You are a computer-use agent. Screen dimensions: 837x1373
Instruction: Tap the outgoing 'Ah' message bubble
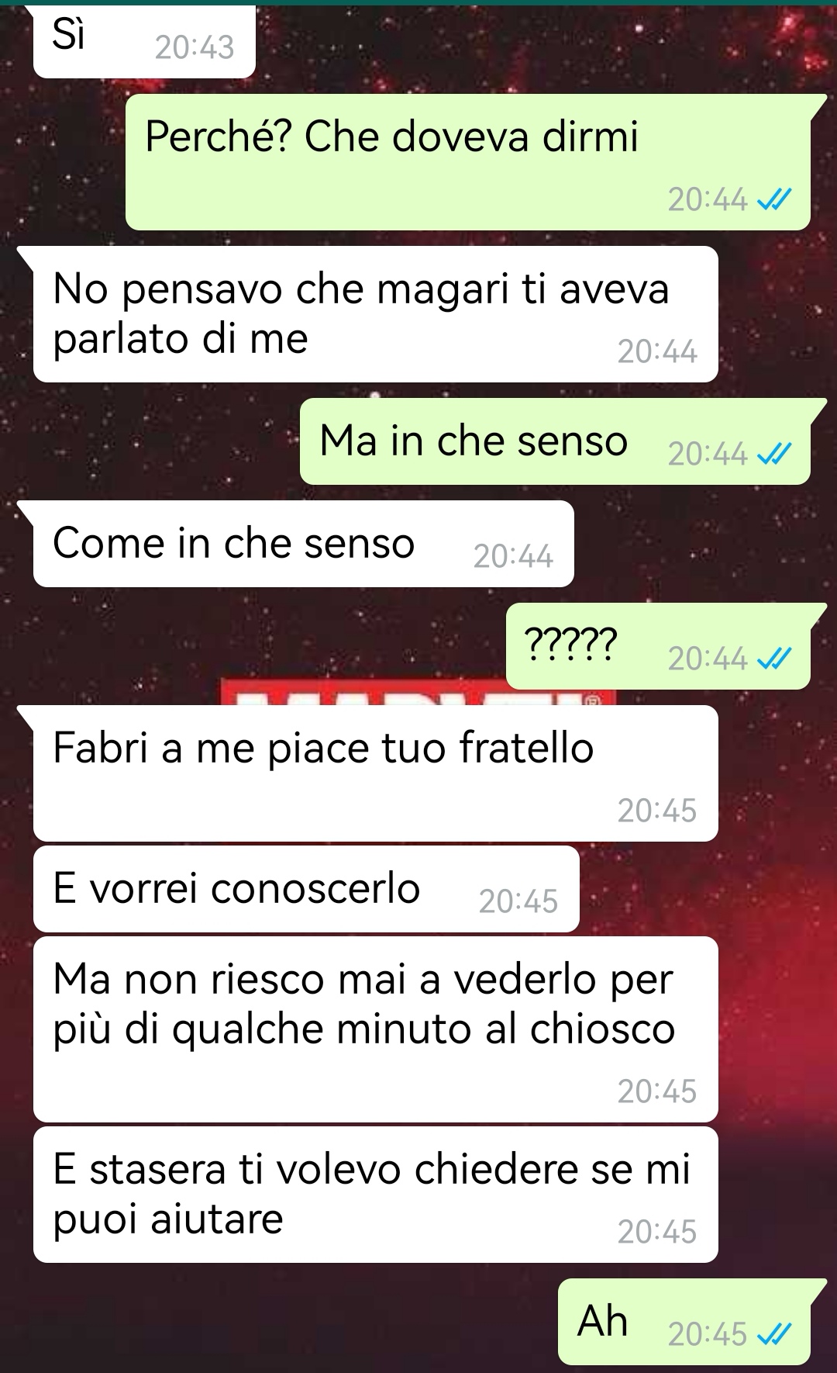pos(684,1322)
